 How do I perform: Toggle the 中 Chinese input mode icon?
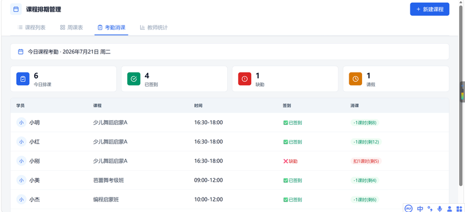coord(420,209)
